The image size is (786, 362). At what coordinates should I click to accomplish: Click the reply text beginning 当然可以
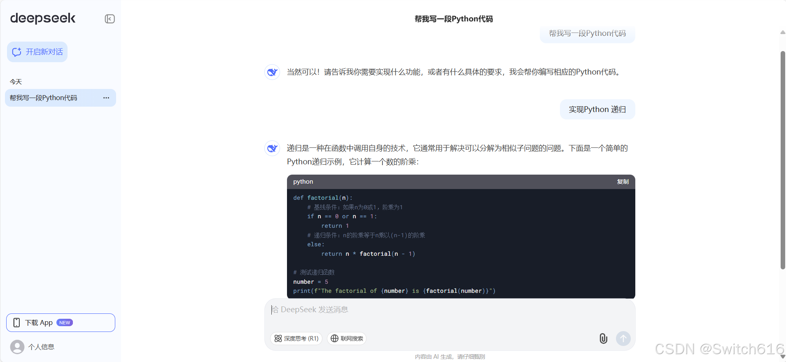click(x=455, y=72)
